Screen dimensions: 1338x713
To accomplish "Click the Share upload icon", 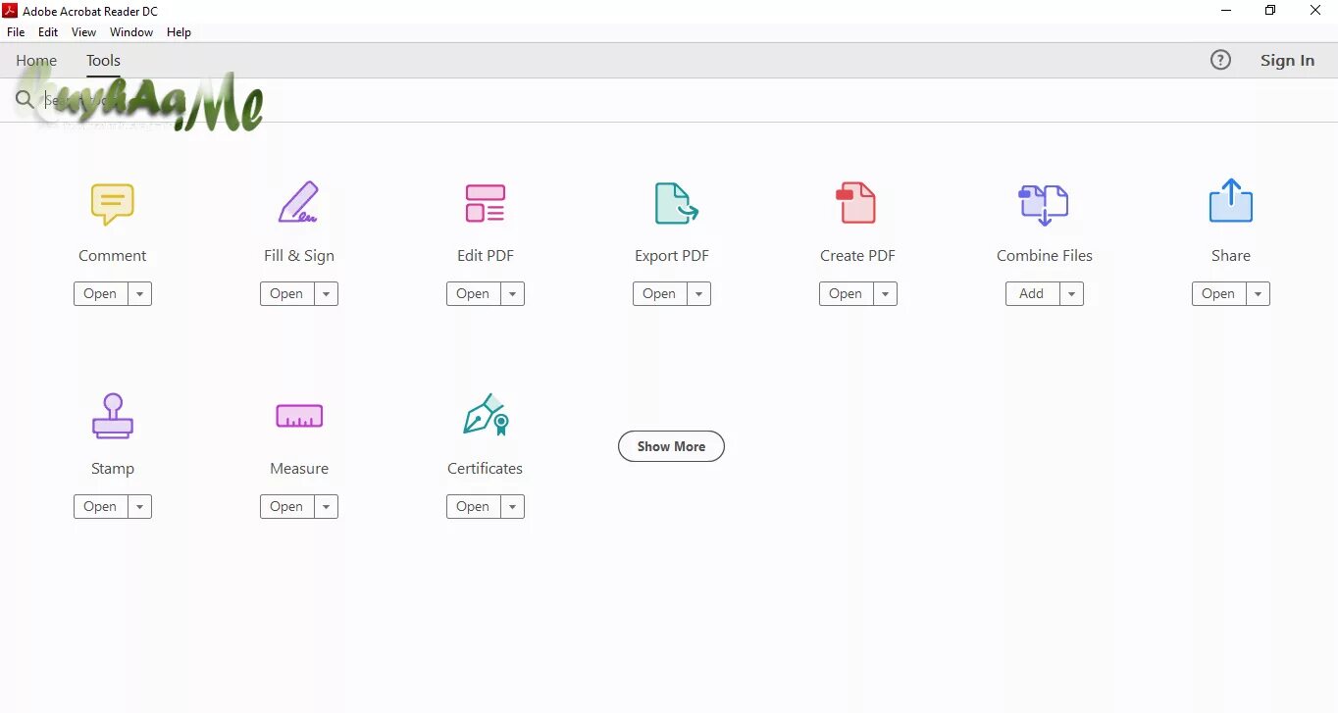I will pos(1231,201).
